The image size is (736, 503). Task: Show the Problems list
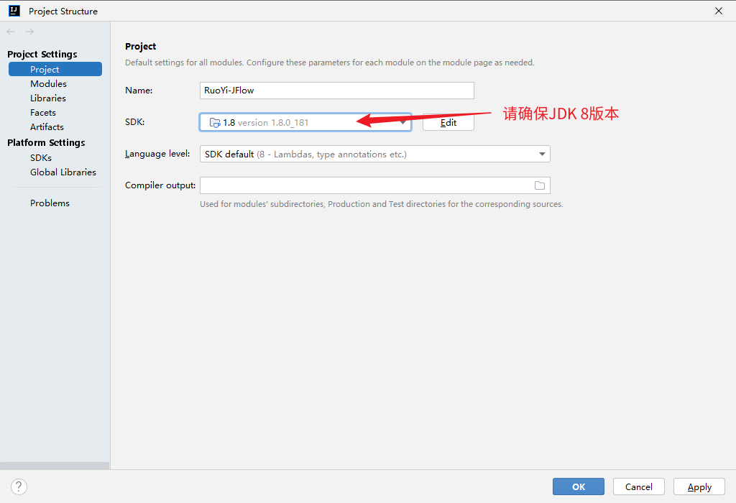coord(50,203)
